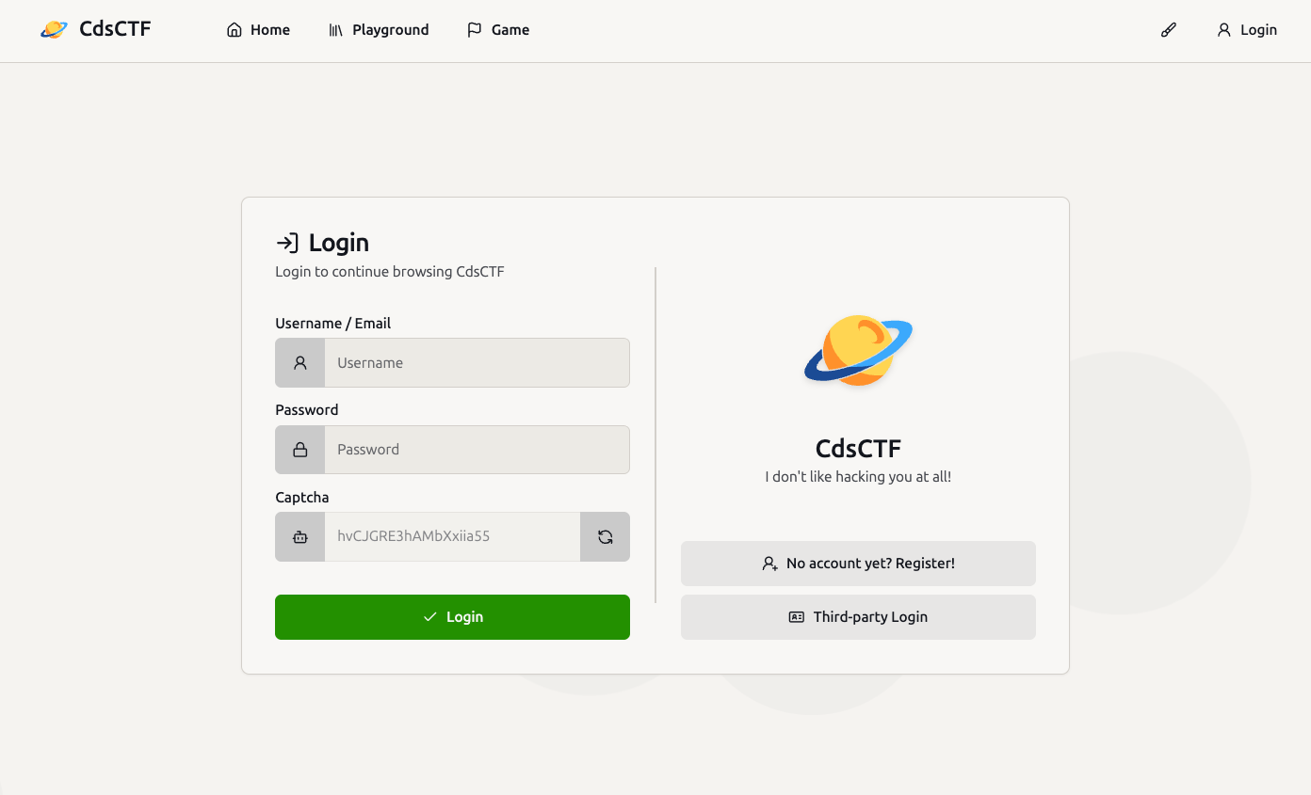Click the "Captcha" label
This screenshot has width=1311, height=795.
[302, 498]
